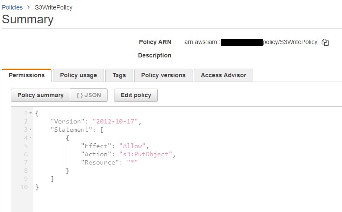Open the Tags tab

point(119,75)
